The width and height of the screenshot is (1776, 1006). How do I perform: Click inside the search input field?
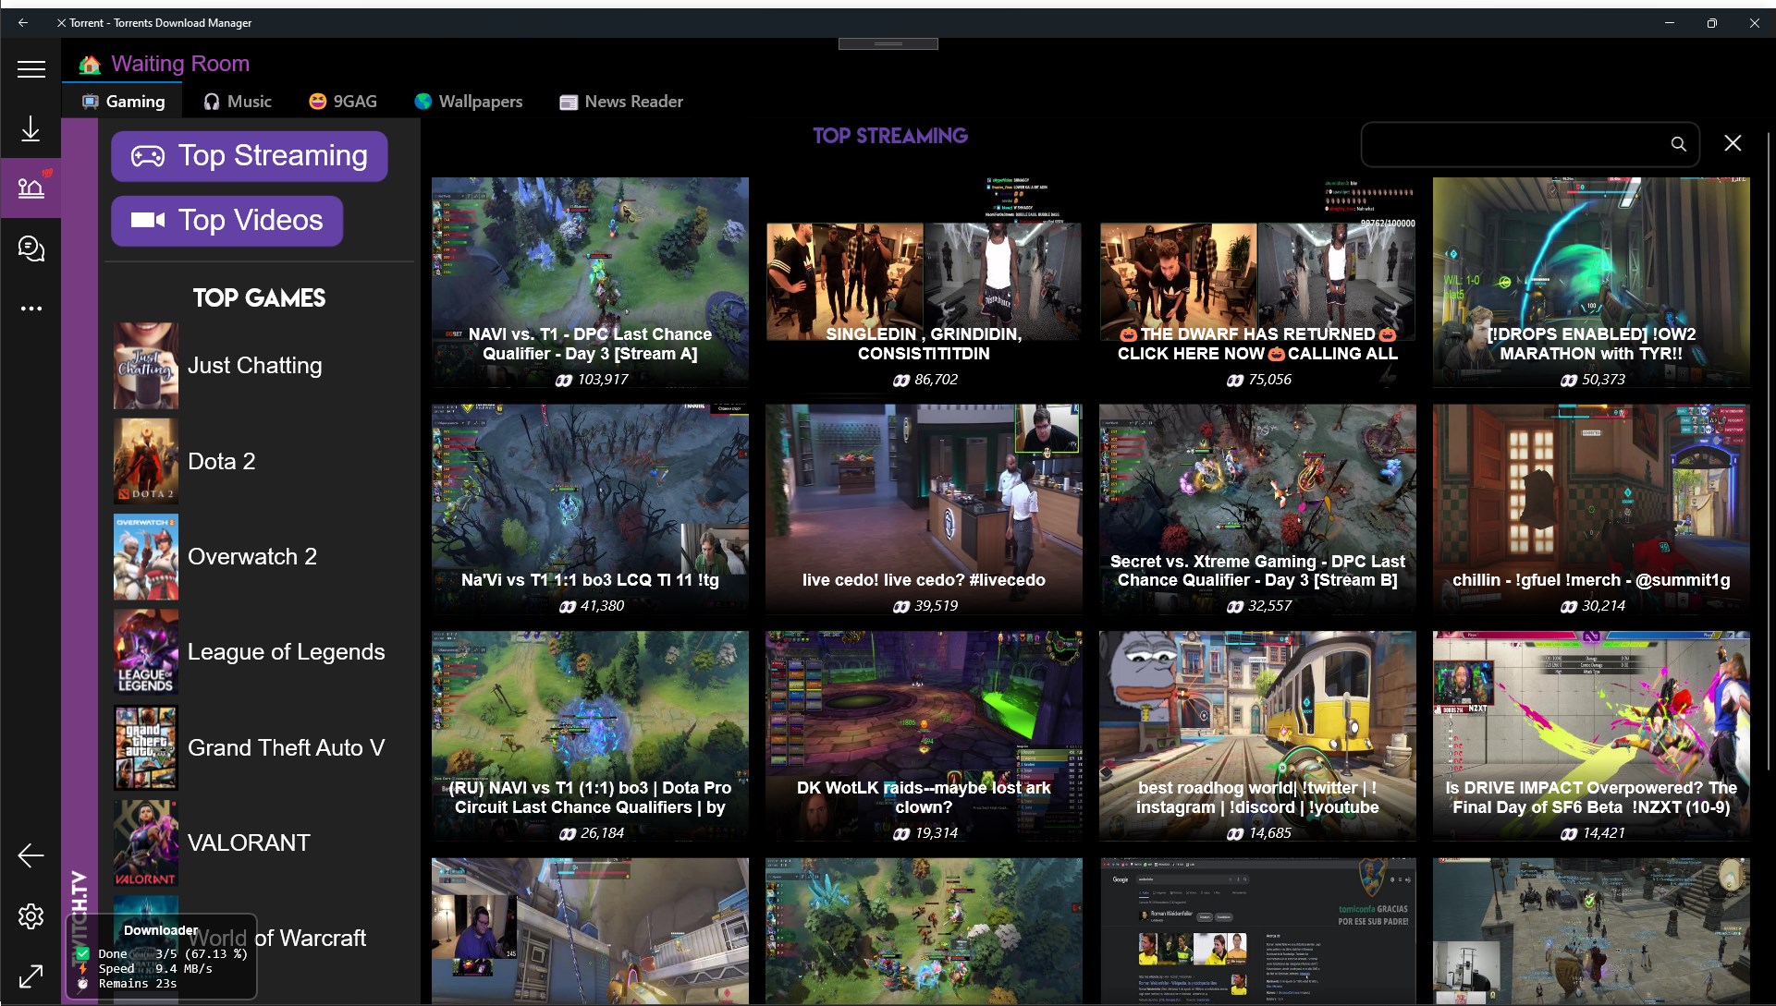pyautogui.click(x=1516, y=144)
